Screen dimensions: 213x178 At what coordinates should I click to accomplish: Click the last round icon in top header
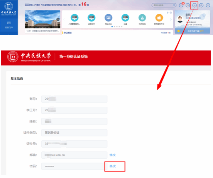pos(208,5)
